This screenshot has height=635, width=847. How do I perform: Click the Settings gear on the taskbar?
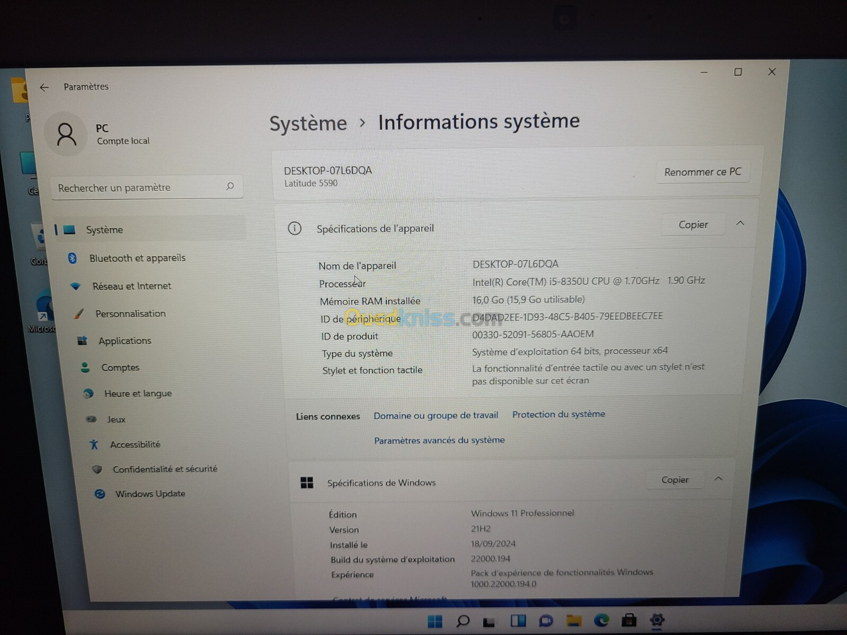(657, 619)
